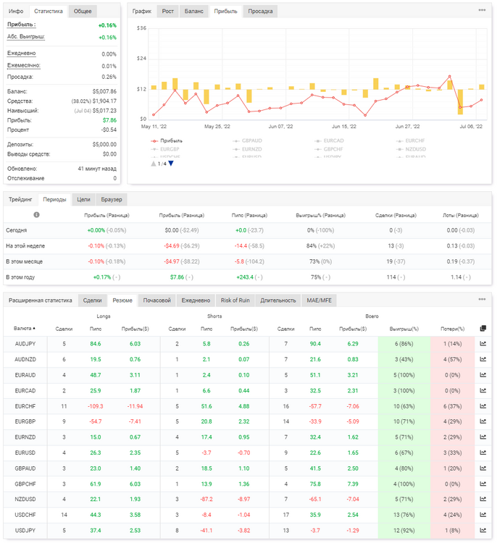The width and height of the screenshot is (497, 543).
Task: Open the Risk of Ruin tab
Action: [235, 300]
